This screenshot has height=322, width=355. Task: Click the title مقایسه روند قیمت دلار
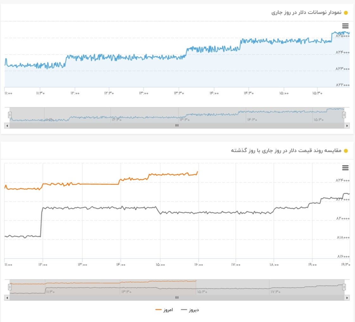point(286,151)
